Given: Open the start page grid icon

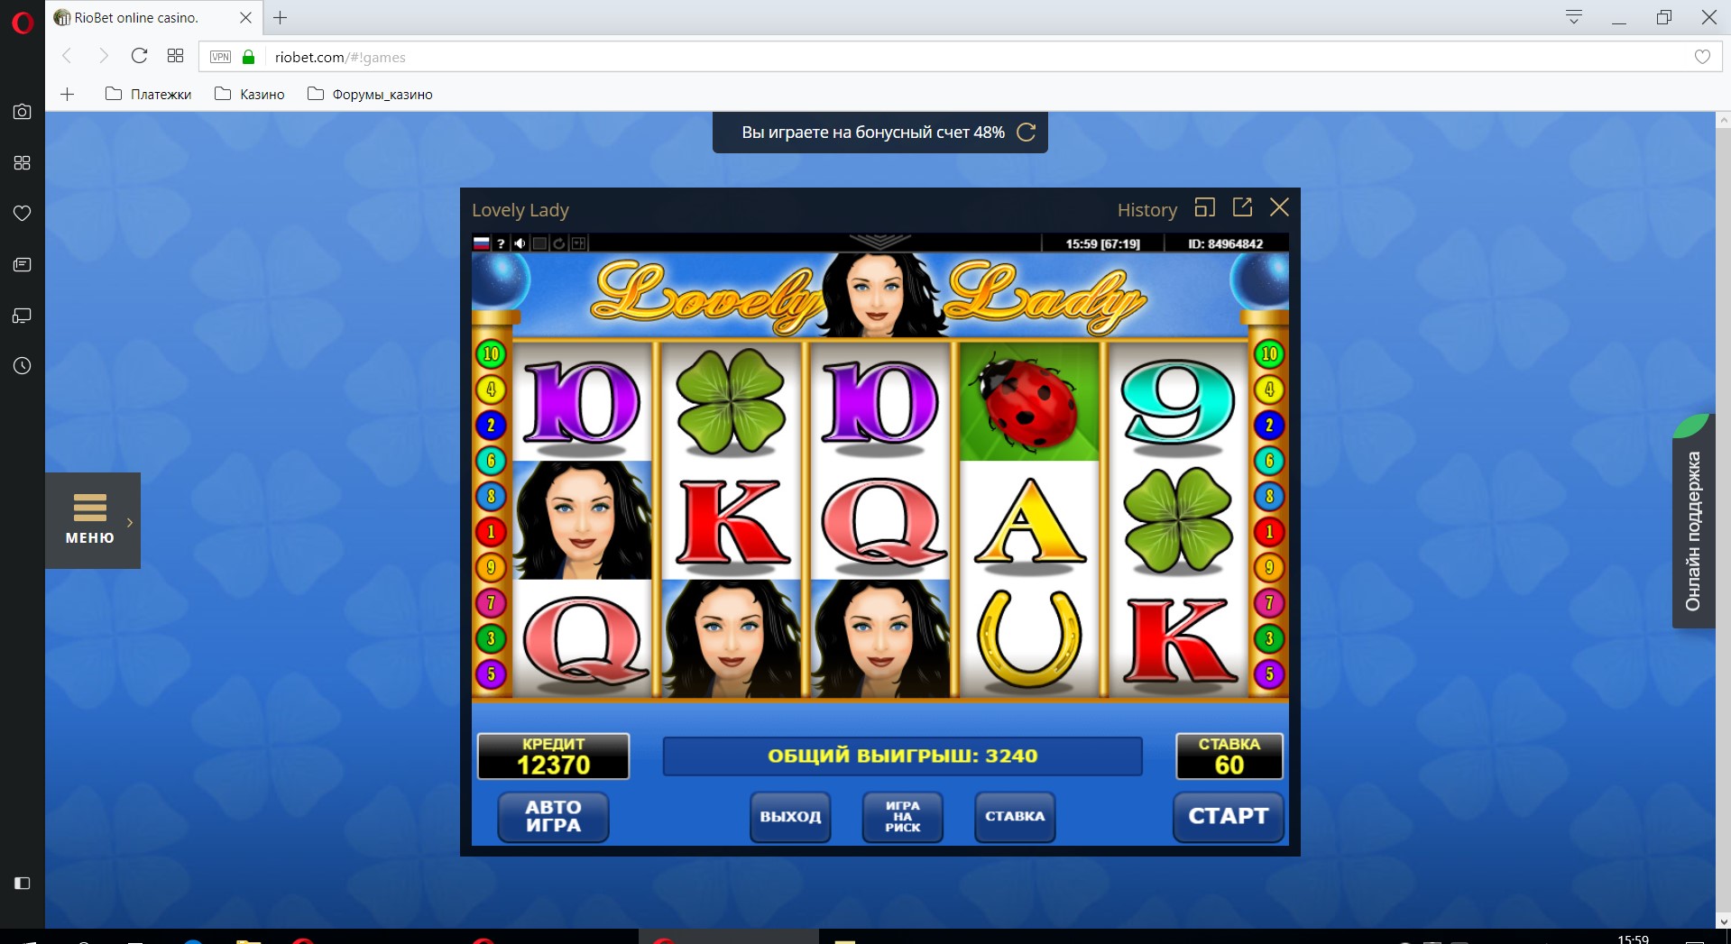Looking at the screenshot, I should click(175, 56).
